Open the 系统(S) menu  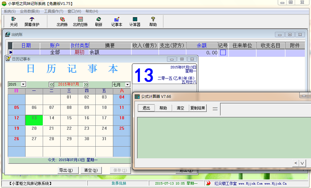(10, 11)
